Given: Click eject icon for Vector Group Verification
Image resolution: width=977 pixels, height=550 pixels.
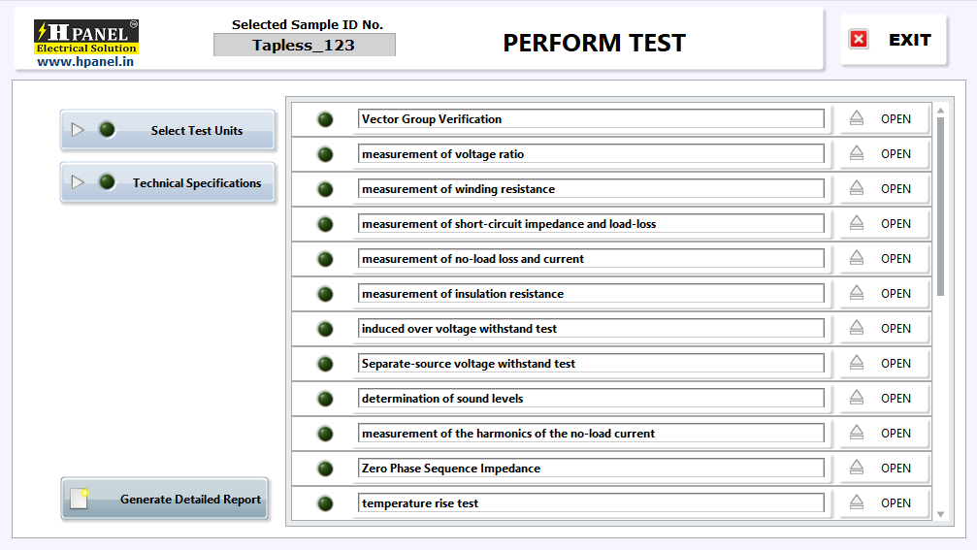Looking at the screenshot, I should [857, 119].
